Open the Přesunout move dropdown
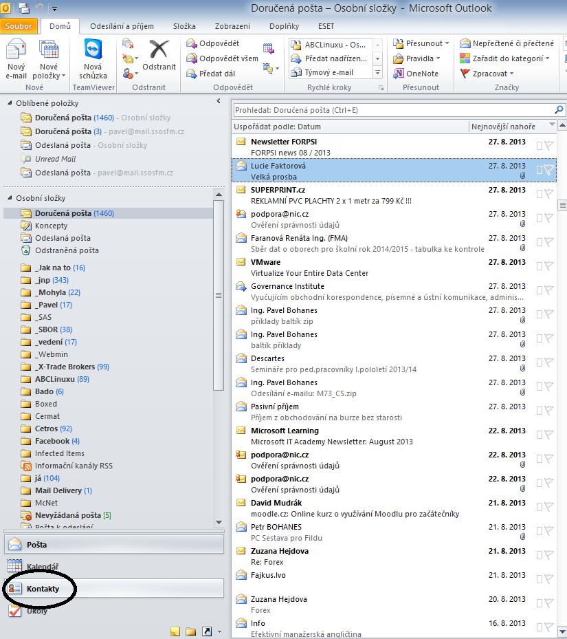Image resolution: width=567 pixels, height=639 pixels. [421, 43]
